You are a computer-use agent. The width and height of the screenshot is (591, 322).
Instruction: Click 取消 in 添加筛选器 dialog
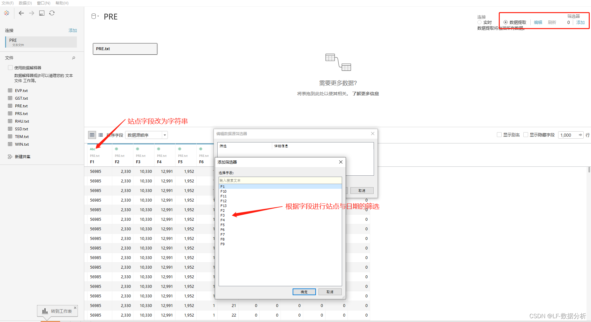tap(330, 292)
